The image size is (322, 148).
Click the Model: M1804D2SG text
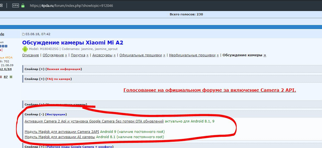coord(44,49)
